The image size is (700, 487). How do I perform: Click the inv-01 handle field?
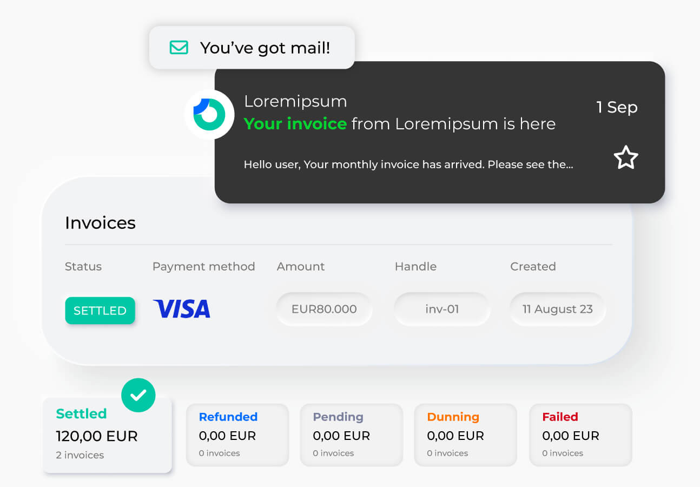(x=442, y=310)
